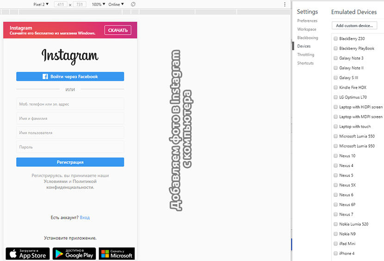Open the Microsoft store download badge
Viewport: 384px width, 261px height.
tap(117, 254)
